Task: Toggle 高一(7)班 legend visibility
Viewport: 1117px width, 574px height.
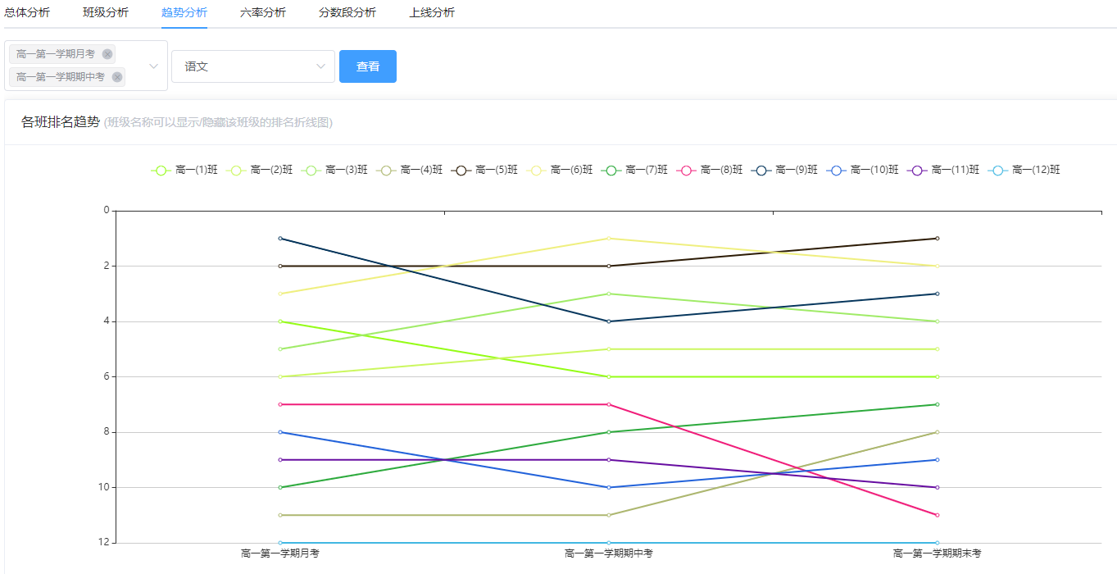Action: (634, 170)
